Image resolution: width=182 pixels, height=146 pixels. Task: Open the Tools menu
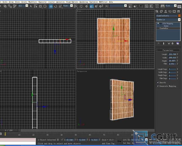point(5,2)
